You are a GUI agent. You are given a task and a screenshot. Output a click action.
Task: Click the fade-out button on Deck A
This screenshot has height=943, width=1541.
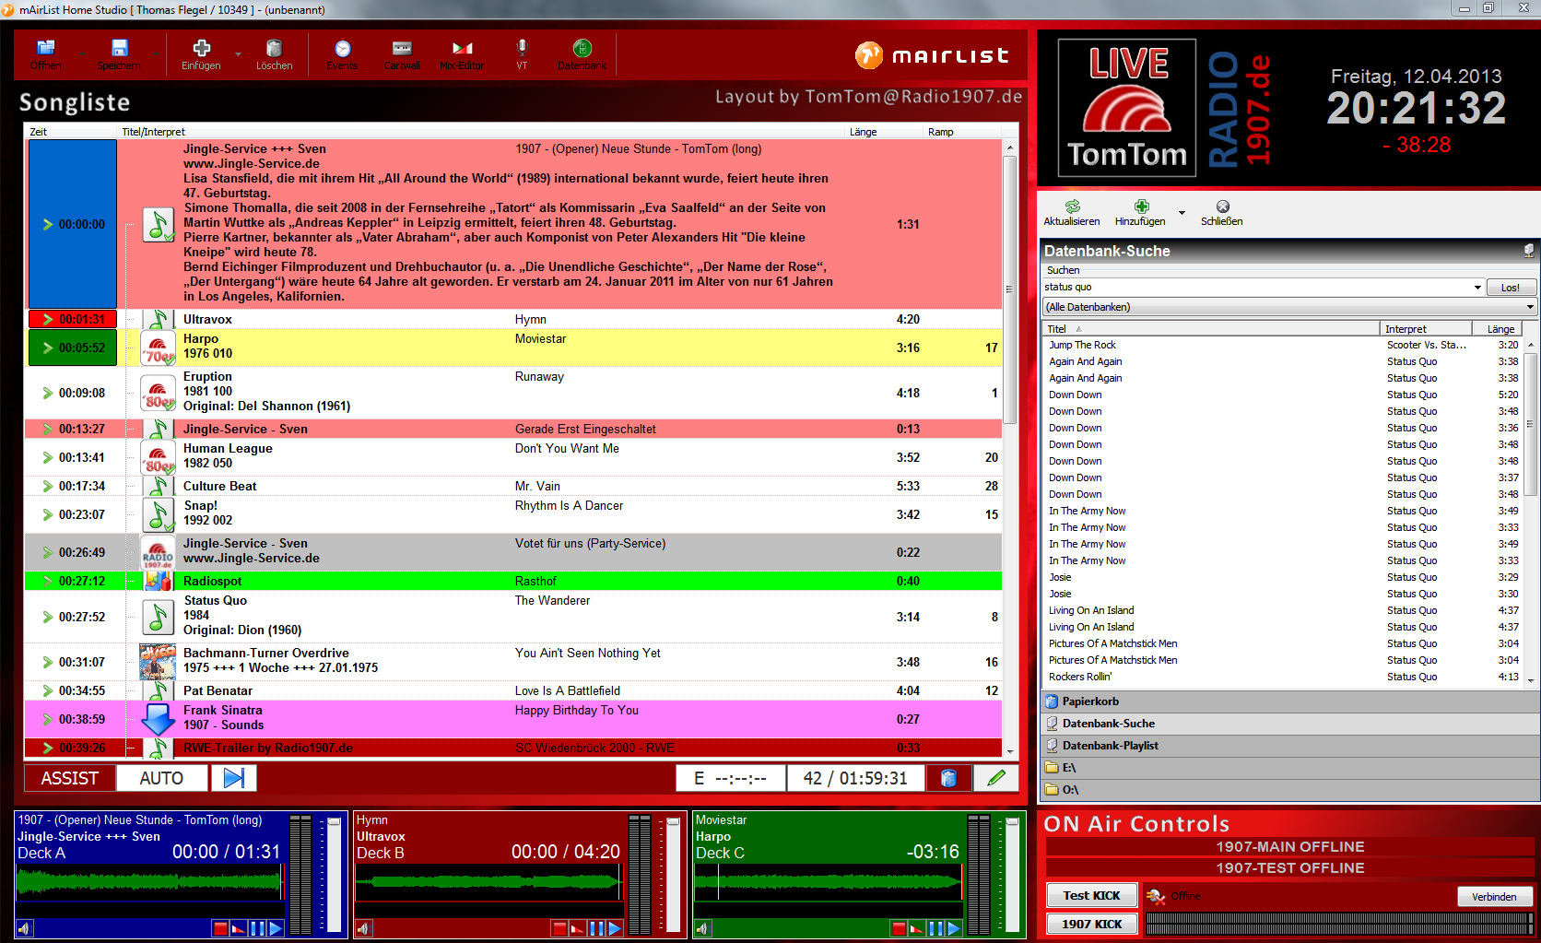click(238, 928)
